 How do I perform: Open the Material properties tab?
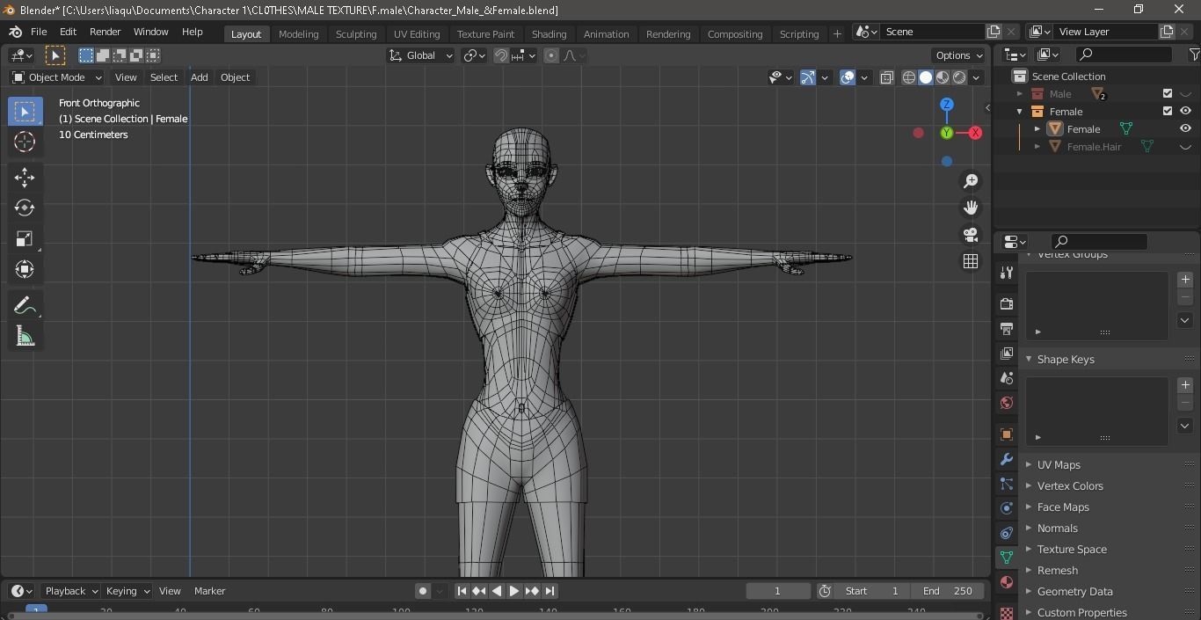click(1007, 582)
